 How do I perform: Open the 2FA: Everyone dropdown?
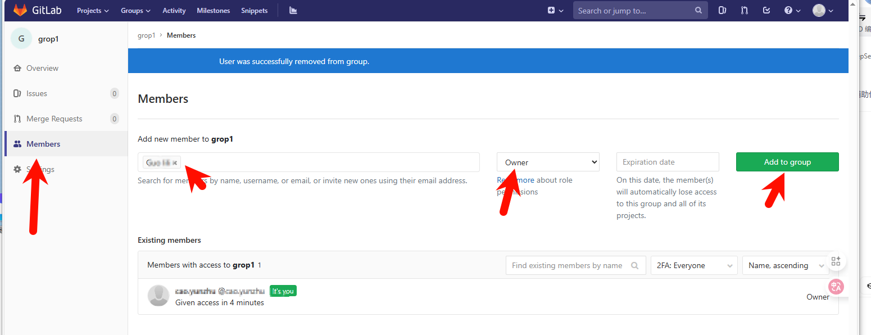click(694, 265)
